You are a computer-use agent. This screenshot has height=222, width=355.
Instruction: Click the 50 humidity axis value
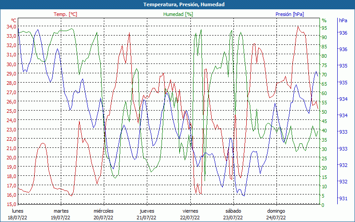click(324, 112)
